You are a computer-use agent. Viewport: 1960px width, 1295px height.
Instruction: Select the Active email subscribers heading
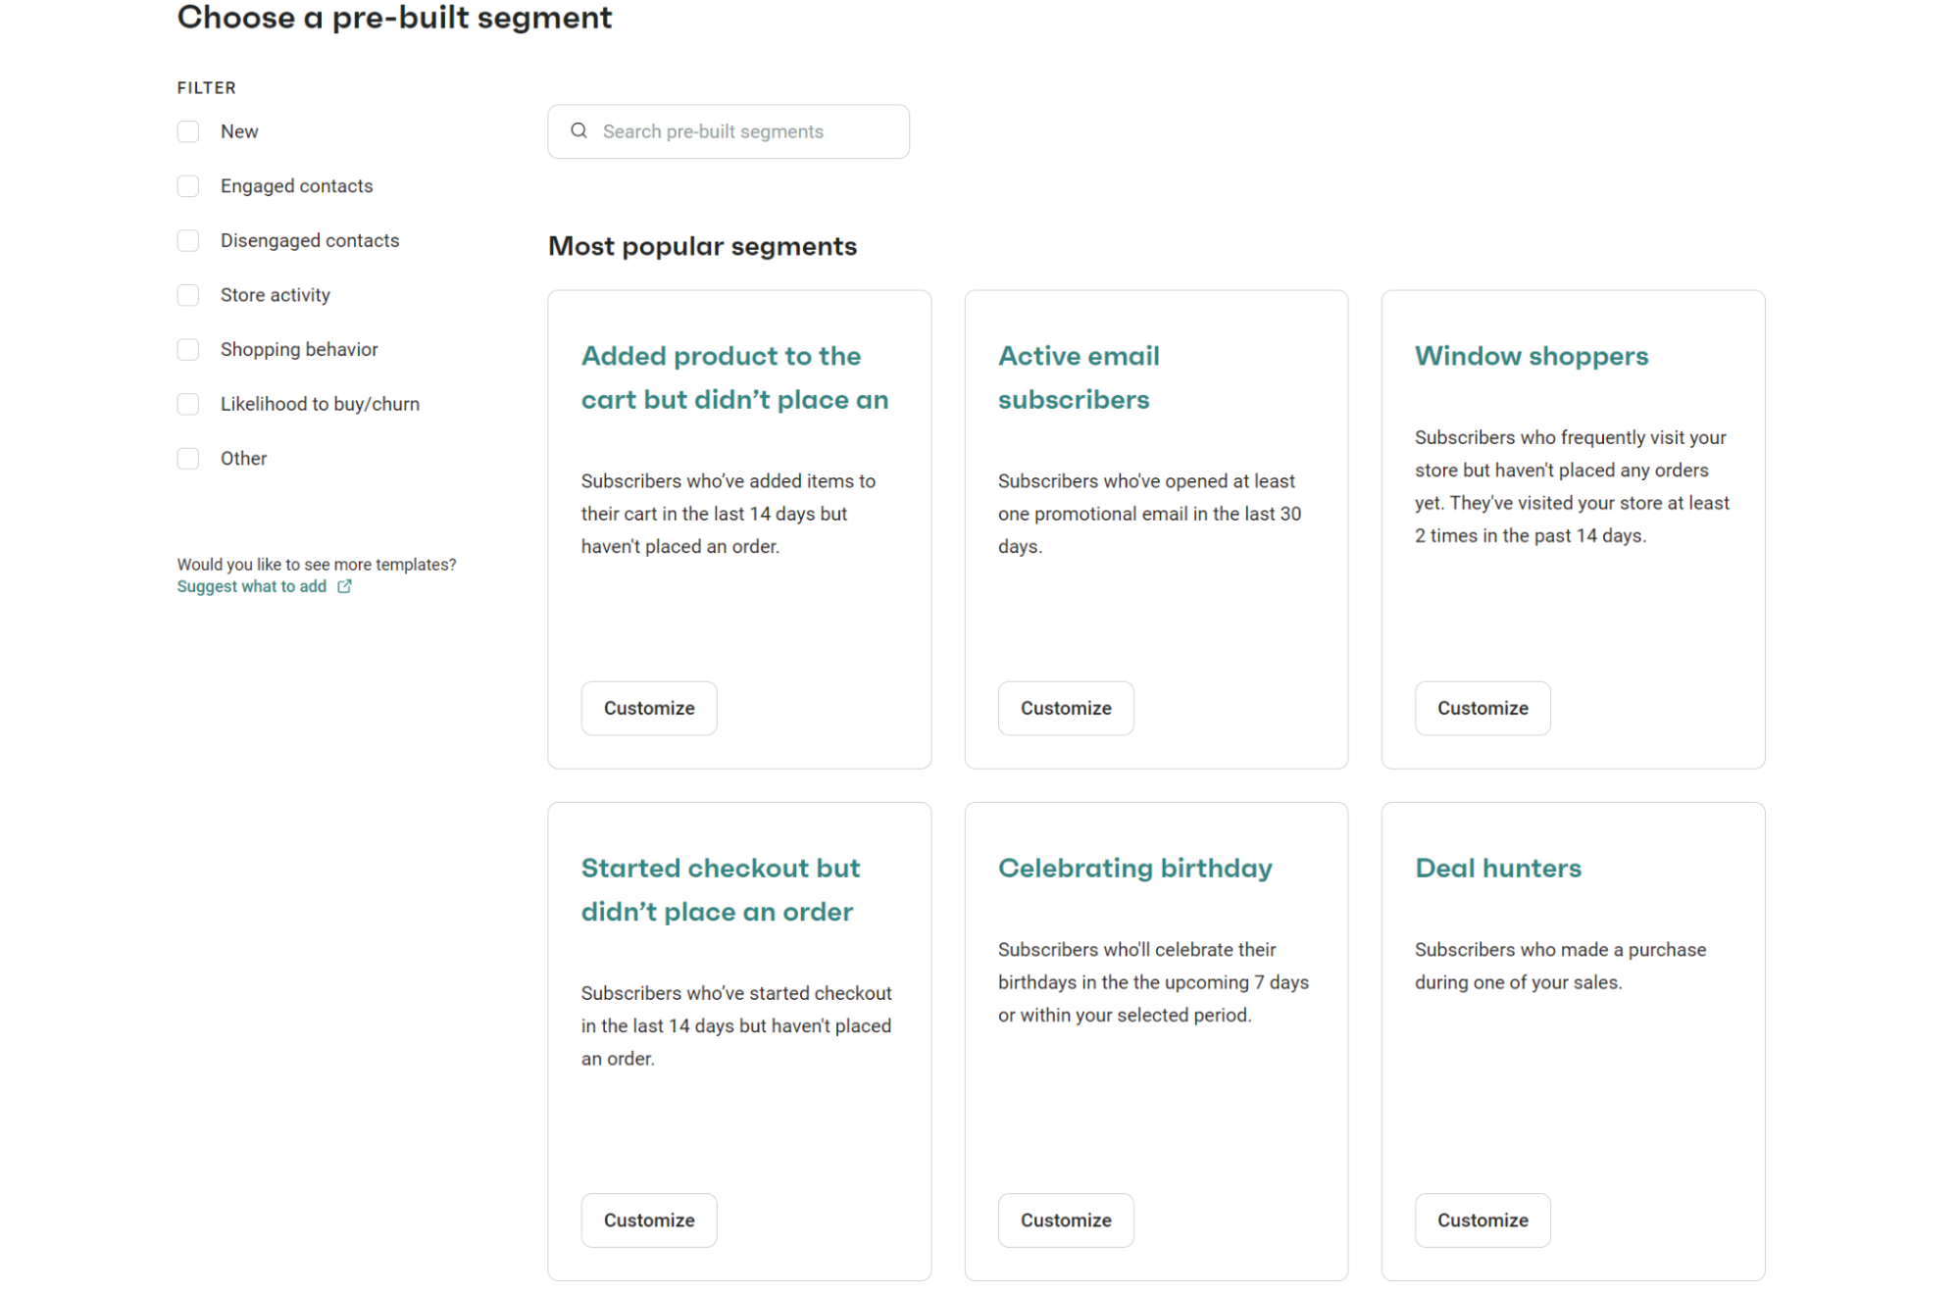[1079, 377]
